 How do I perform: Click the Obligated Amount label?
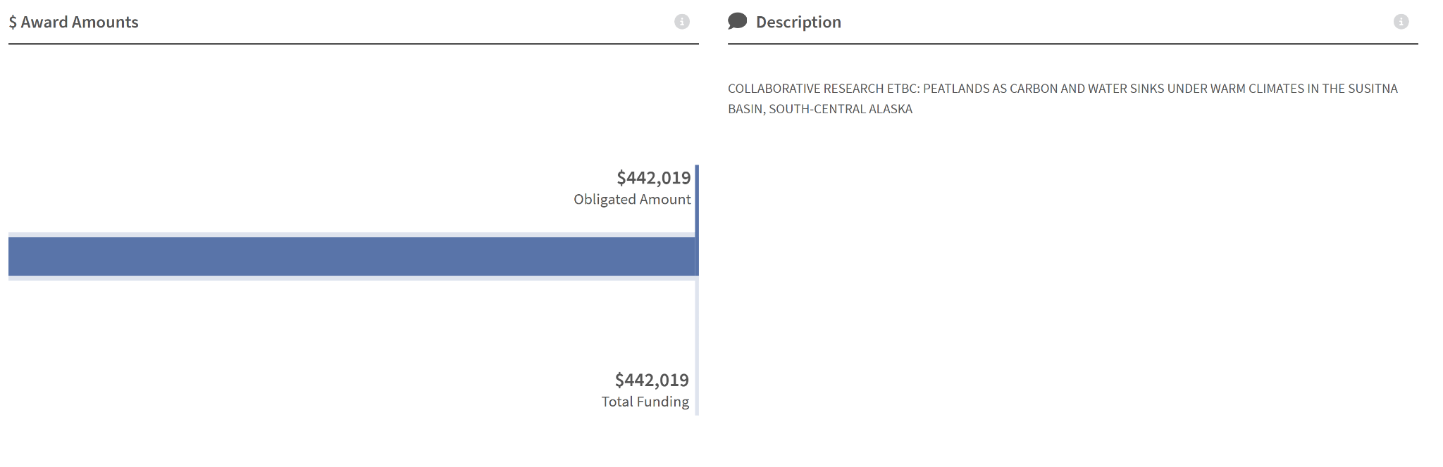tap(632, 200)
